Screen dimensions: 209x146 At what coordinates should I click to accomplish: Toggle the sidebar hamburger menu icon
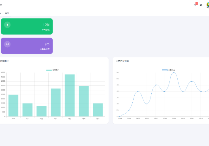(1, 5)
